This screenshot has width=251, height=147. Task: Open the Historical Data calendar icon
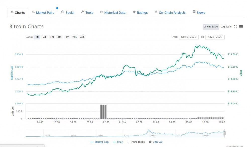click(x=101, y=12)
